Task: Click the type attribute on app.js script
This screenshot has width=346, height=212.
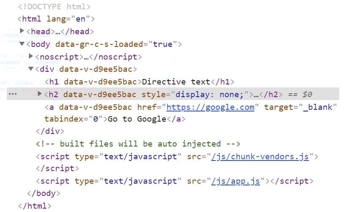Action: point(128,181)
